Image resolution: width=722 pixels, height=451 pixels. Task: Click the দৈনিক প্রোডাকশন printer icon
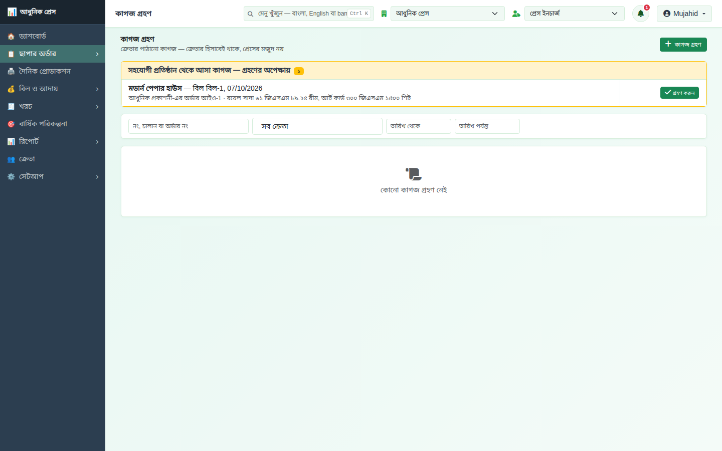click(11, 72)
